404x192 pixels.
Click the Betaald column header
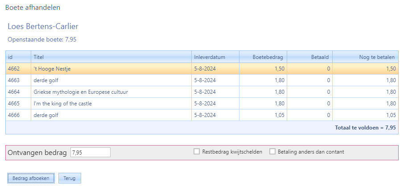[x=309, y=57]
